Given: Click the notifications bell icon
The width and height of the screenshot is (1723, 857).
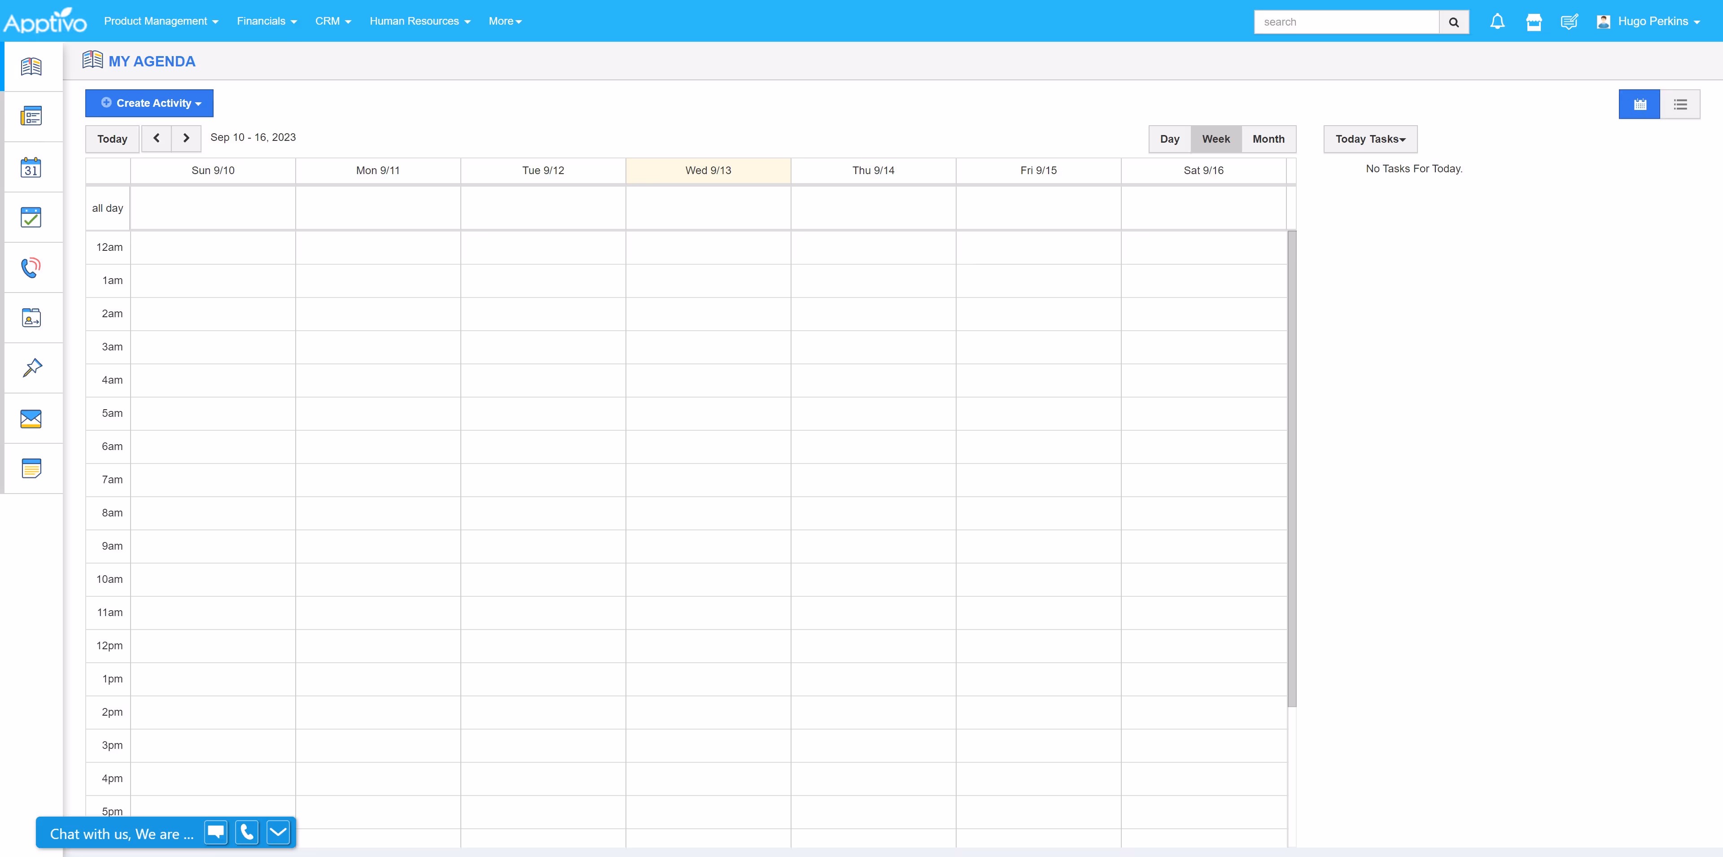Looking at the screenshot, I should [1497, 22].
